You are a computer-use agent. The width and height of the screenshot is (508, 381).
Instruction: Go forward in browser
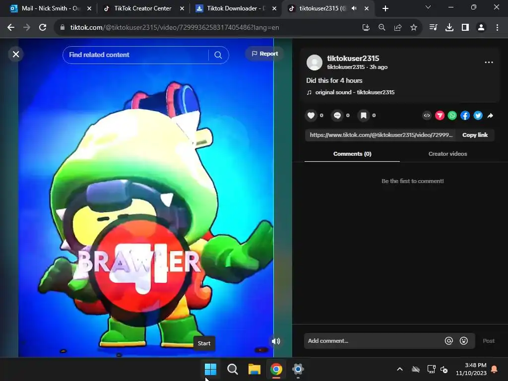tap(27, 28)
